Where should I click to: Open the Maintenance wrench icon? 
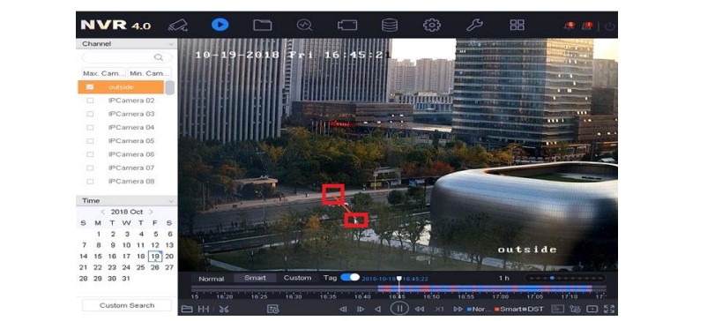coord(474,25)
